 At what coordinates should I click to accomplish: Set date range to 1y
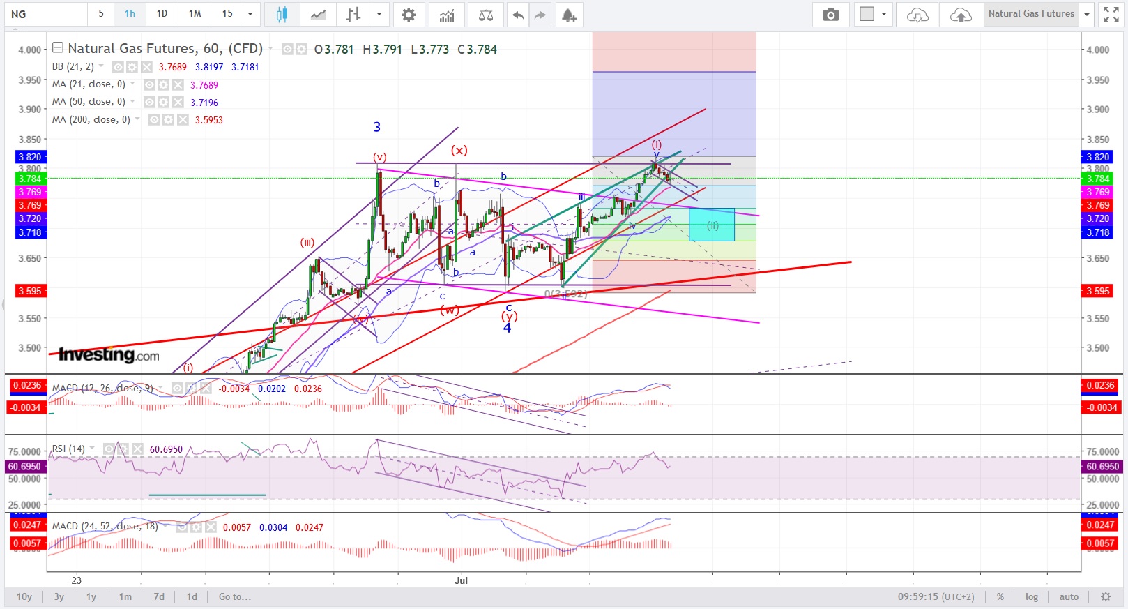coord(91,596)
